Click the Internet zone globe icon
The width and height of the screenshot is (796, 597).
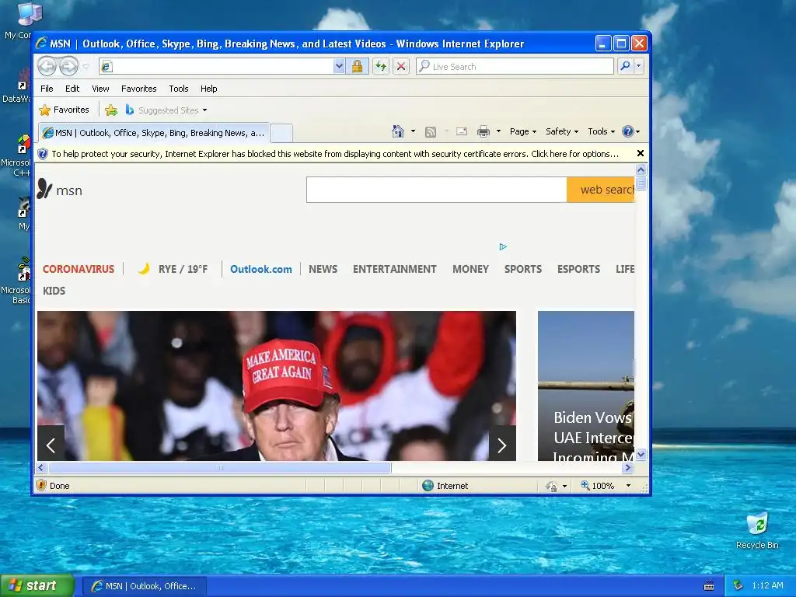pyautogui.click(x=428, y=485)
